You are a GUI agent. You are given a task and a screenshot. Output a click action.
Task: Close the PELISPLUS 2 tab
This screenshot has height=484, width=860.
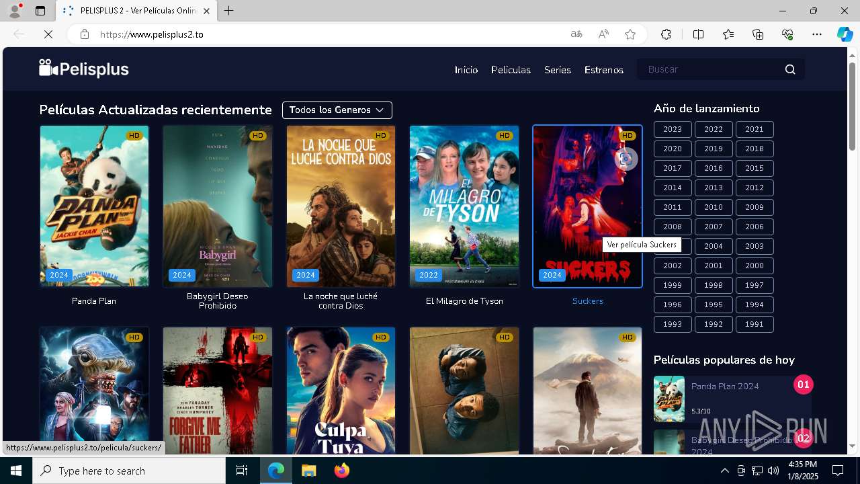coord(206,11)
